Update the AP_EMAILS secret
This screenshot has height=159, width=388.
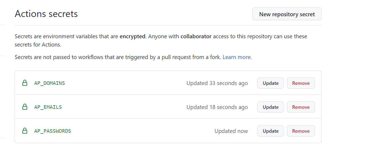(270, 107)
